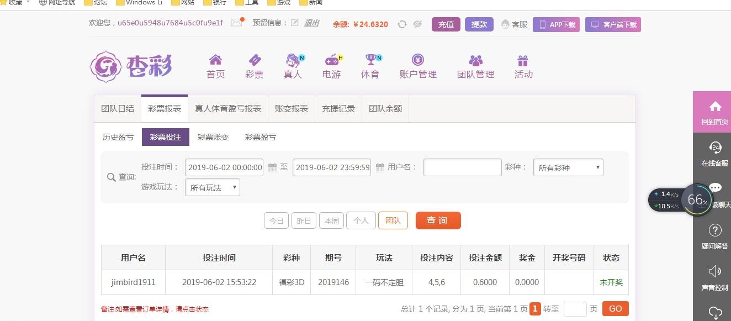Hide balance with eye icon
This screenshot has height=321, width=731.
417,24
